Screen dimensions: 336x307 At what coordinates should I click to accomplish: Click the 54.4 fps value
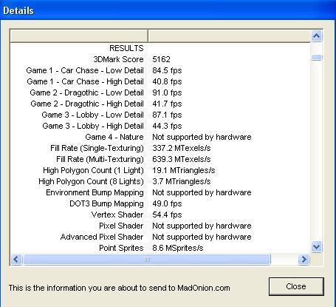point(167,215)
